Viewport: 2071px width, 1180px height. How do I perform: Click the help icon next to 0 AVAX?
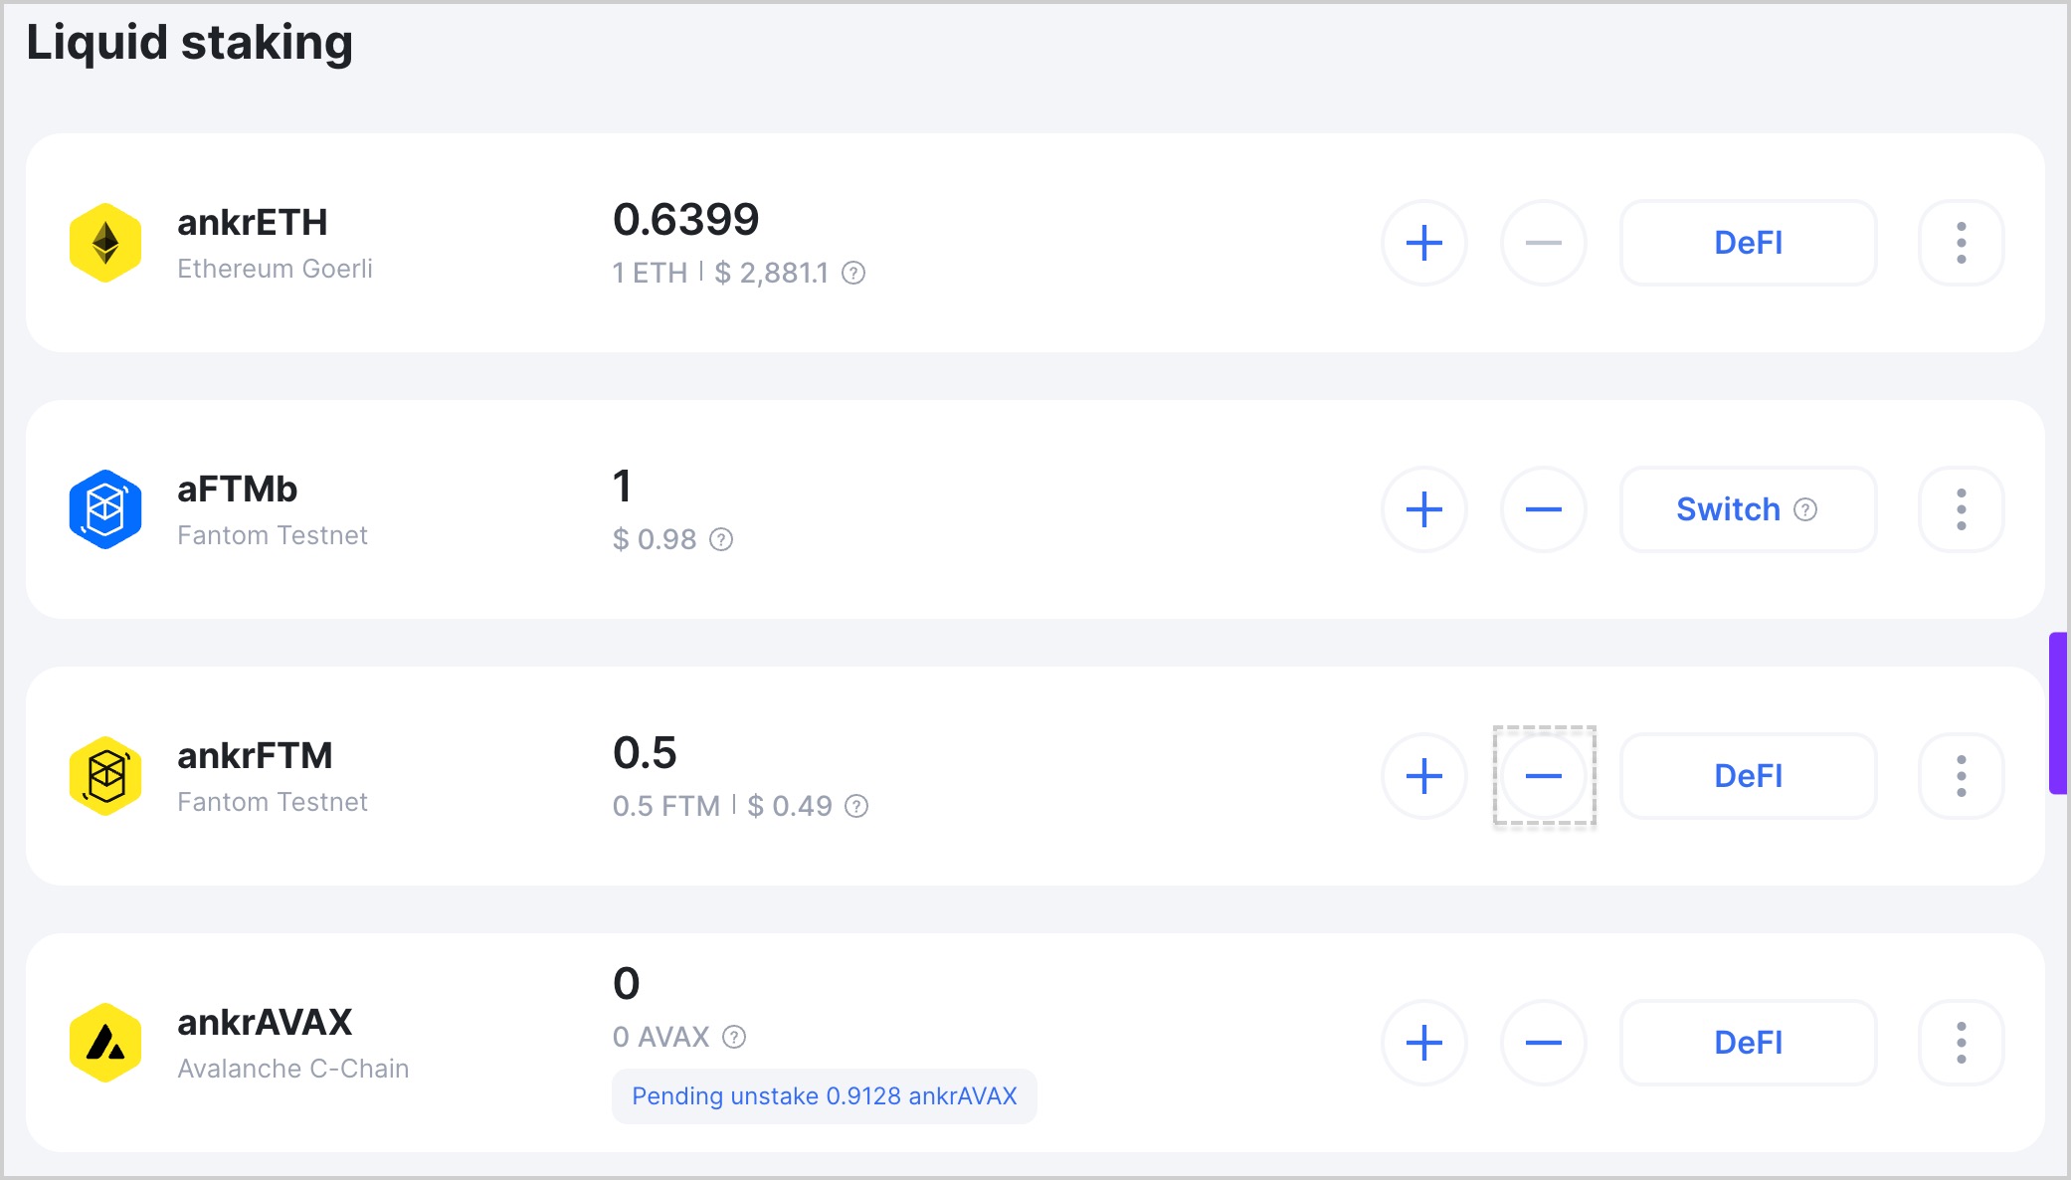pyautogui.click(x=734, y=1037)
